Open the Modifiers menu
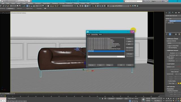The height and width of the screenshot is (102, 181). click(30, 3)
